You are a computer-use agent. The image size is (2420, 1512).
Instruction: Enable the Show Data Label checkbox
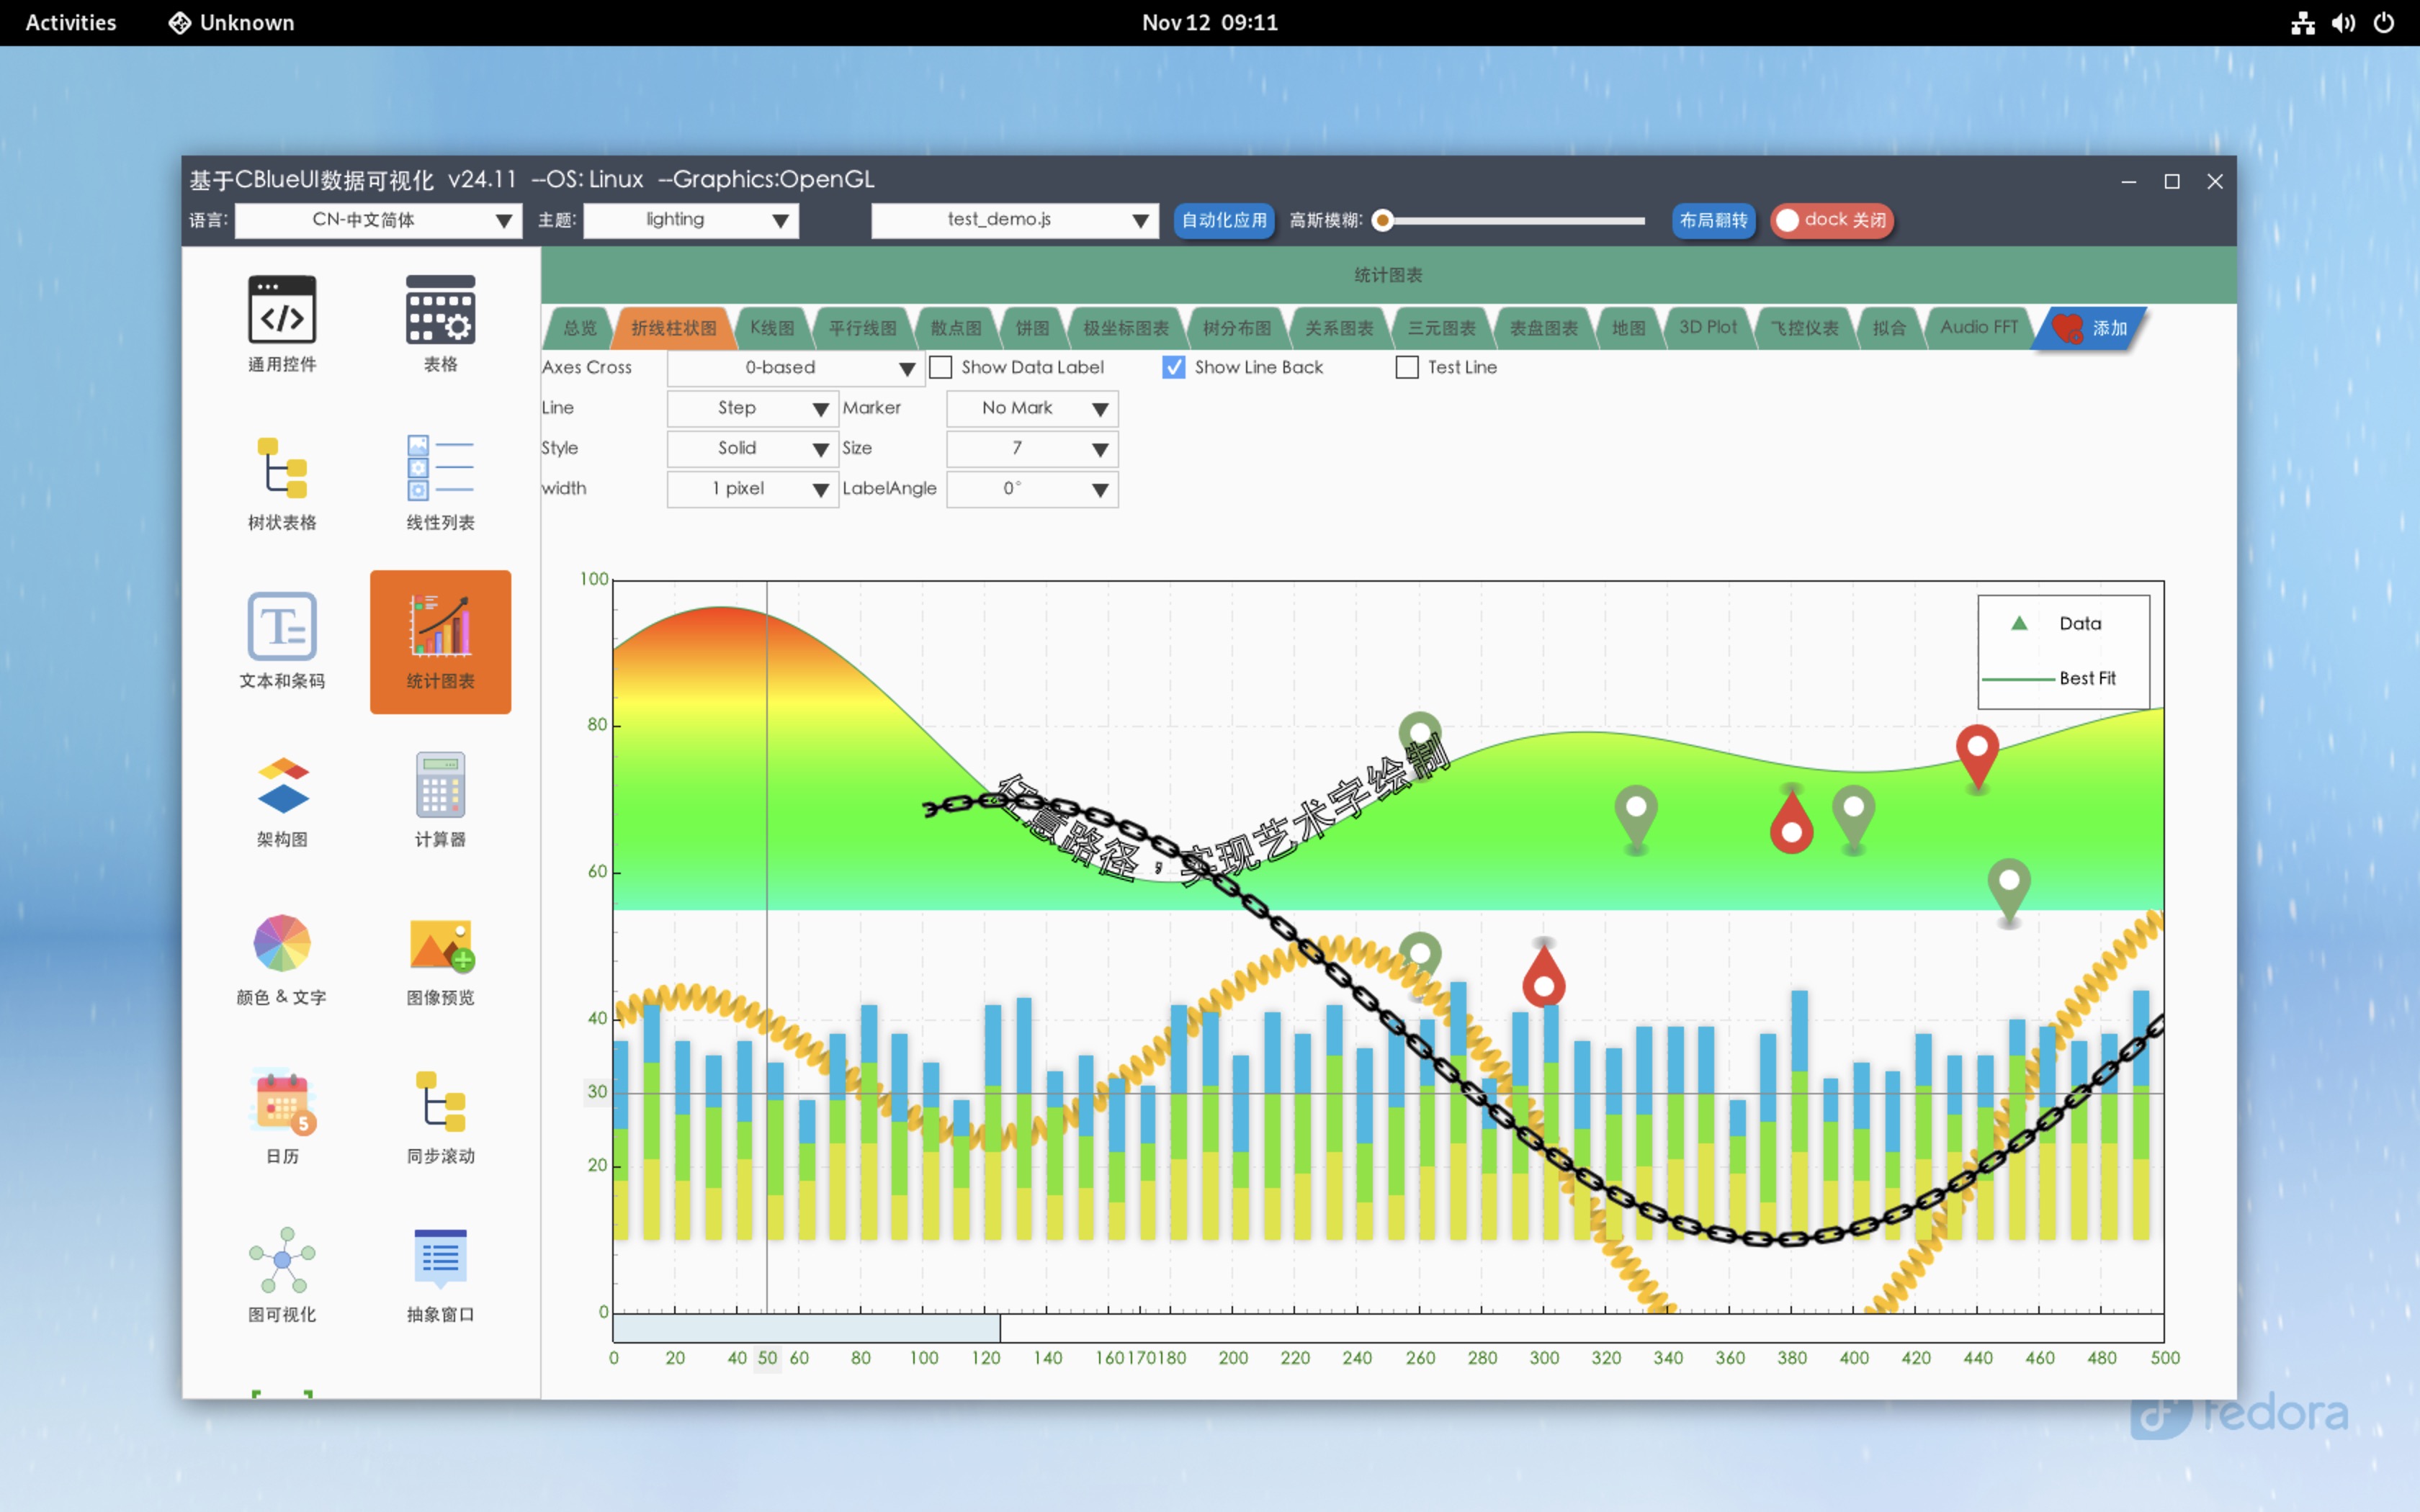tap(941, 367)
